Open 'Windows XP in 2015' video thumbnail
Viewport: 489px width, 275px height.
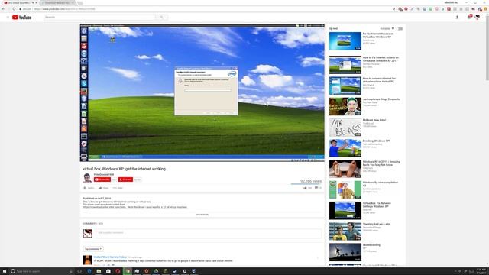(345, 169)
